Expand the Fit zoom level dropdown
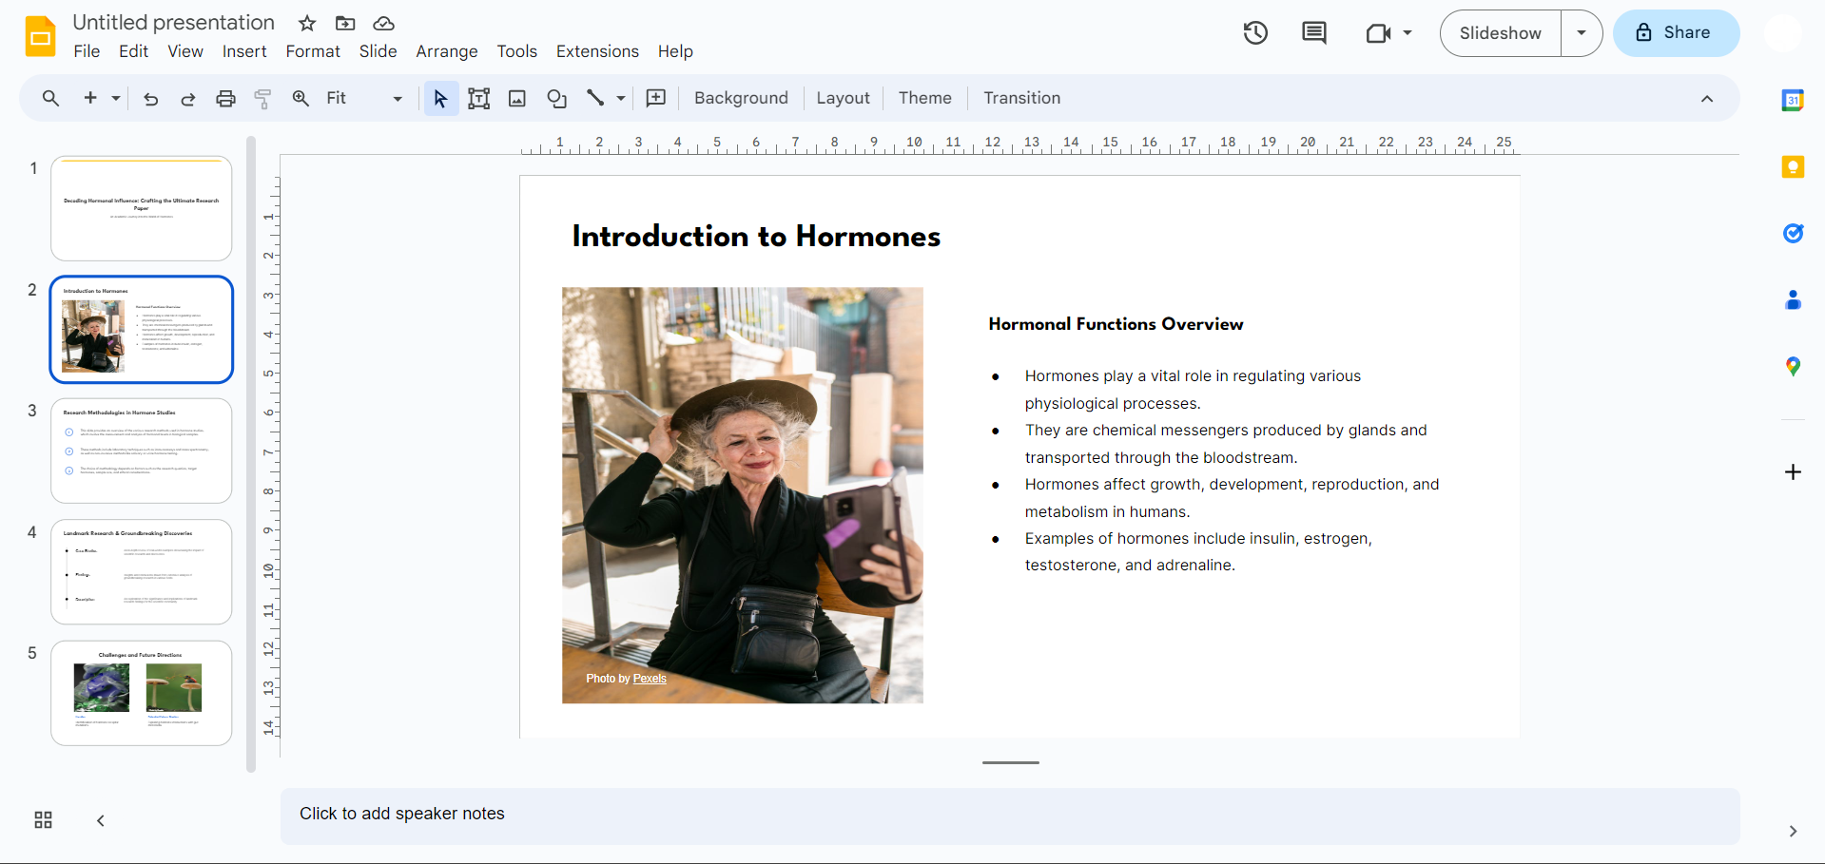1825x864 pixels. [398, 99]
